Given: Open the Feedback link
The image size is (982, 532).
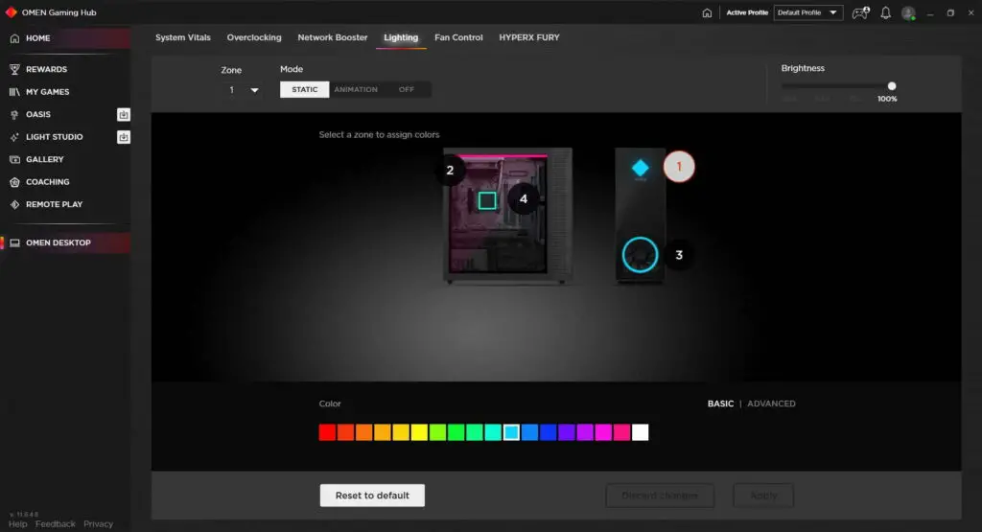Looking at the screenshot, I should click(55, 524).
